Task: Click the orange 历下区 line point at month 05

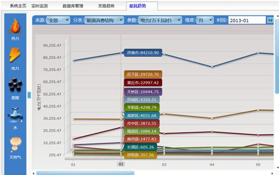Action: (x=258, y=110)
